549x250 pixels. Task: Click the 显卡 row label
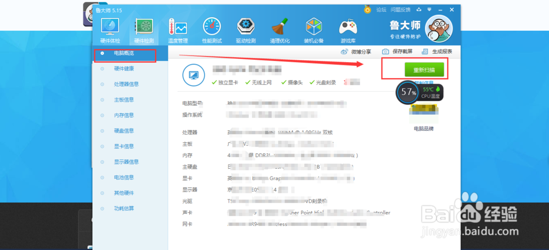[x=187, y=178]
